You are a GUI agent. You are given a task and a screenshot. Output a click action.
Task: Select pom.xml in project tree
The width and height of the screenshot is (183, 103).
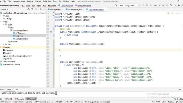point(9,59)
